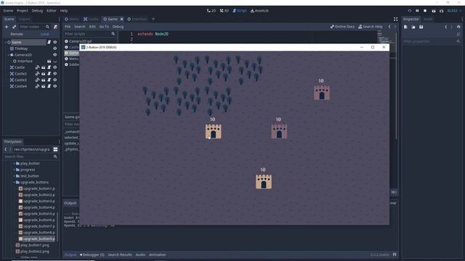This screenshot has width=465, height=261.
Task: Toggle visibility of TileMap node
Action: [55, 49]
